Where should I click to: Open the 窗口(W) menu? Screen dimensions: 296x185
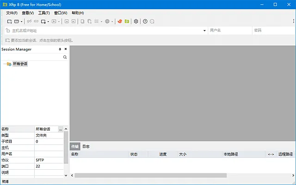(61, 13)
